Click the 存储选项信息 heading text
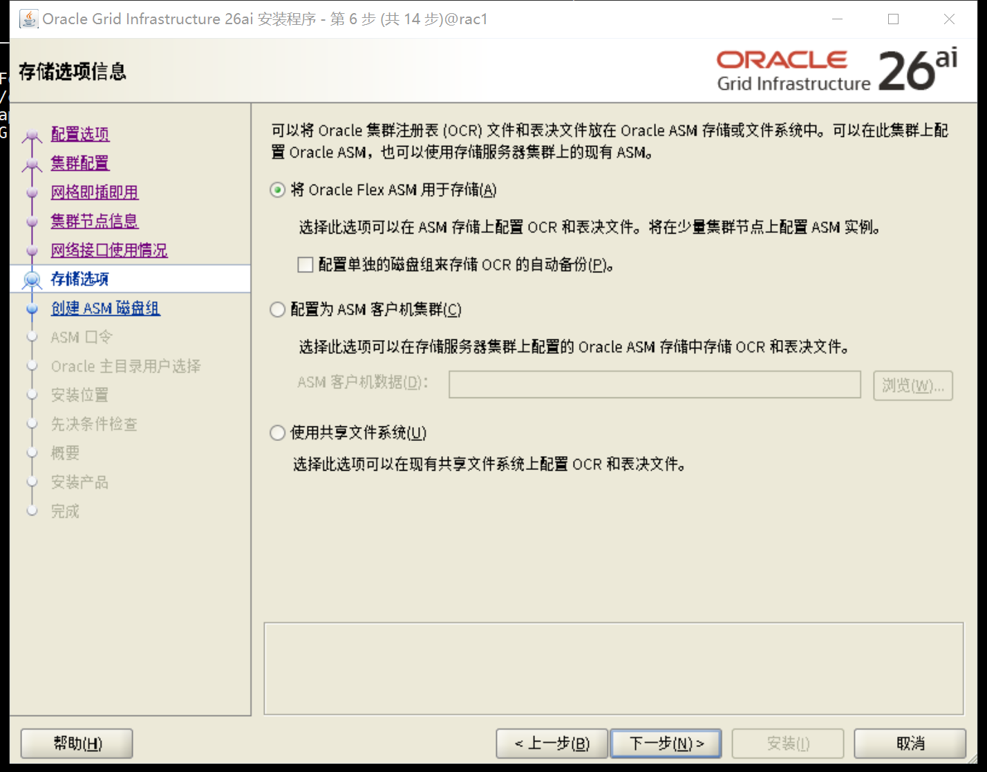This screenshot has width=987, height=772. click(x=73, y=71)
